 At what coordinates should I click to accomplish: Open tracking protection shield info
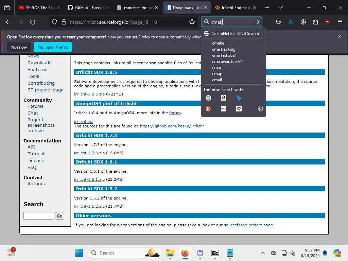(54, 22)
